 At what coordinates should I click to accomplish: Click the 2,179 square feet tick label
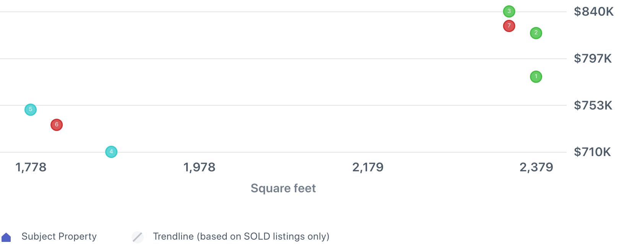(x=368, y=167)
